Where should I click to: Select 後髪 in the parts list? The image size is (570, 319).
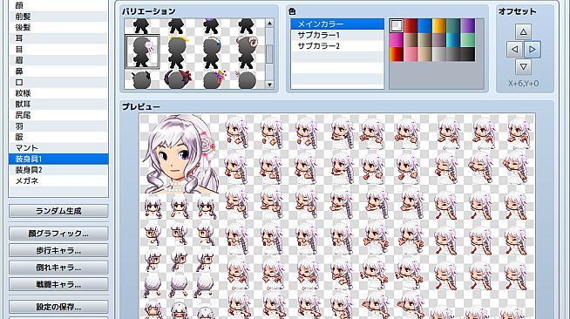[x=58, y=27]
